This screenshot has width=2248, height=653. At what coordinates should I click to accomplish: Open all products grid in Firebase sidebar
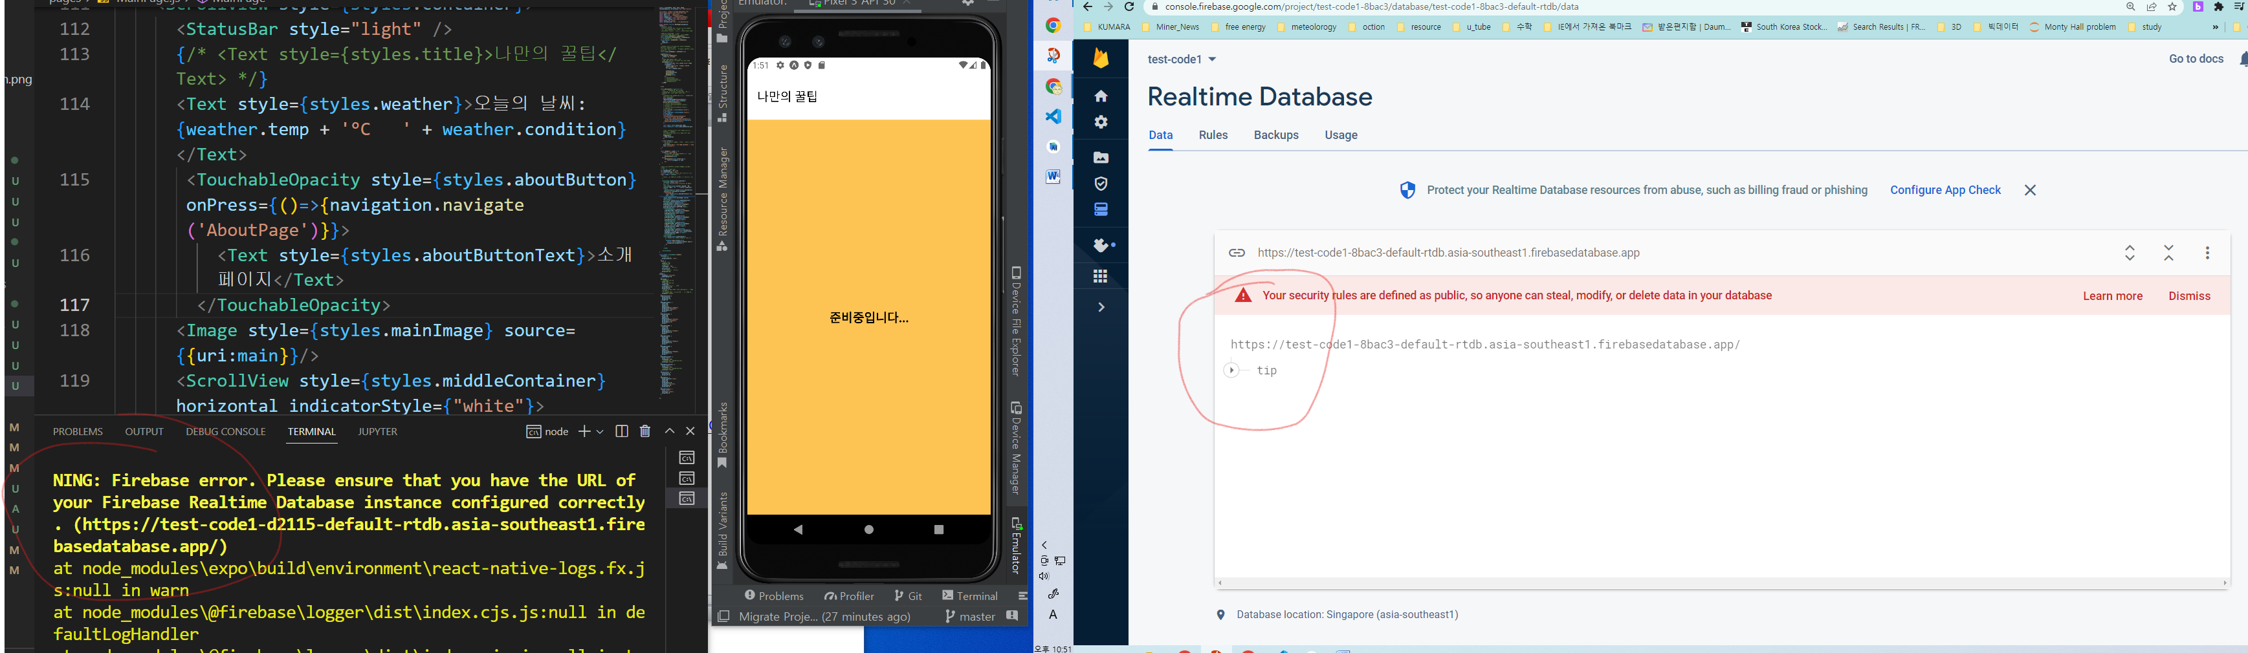pyautogui.click(x=1101, y=276)
